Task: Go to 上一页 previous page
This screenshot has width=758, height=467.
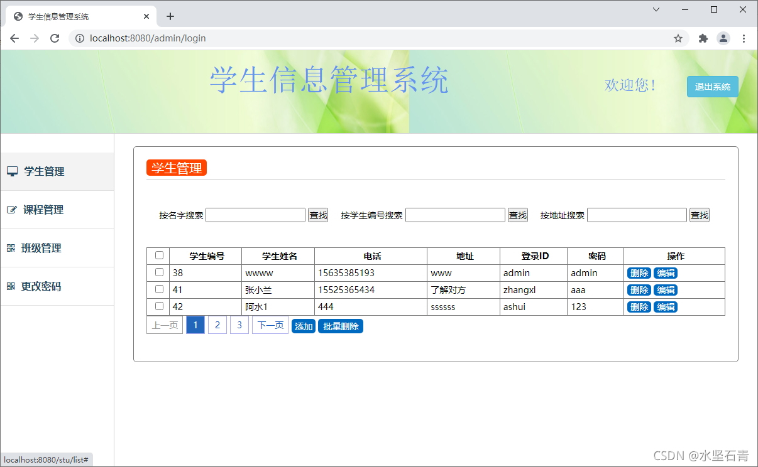Action: pos(165,325)
